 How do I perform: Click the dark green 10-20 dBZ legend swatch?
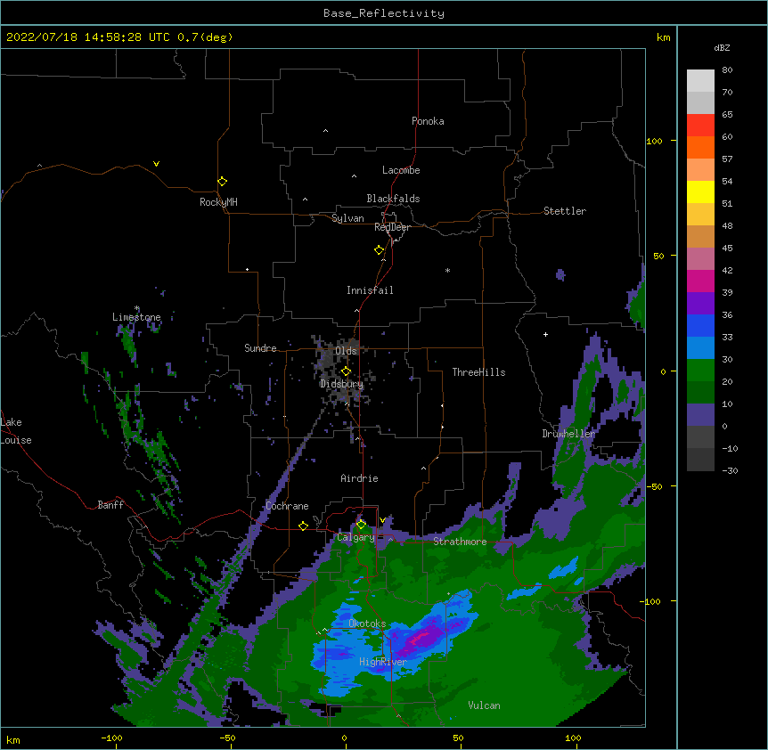tap(700, 393)
